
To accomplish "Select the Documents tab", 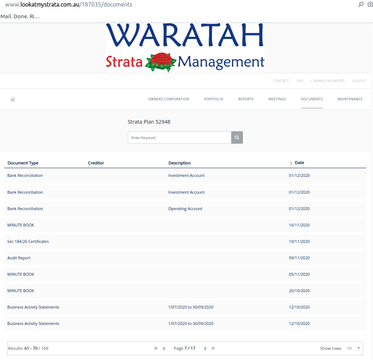I will [312, 99].
